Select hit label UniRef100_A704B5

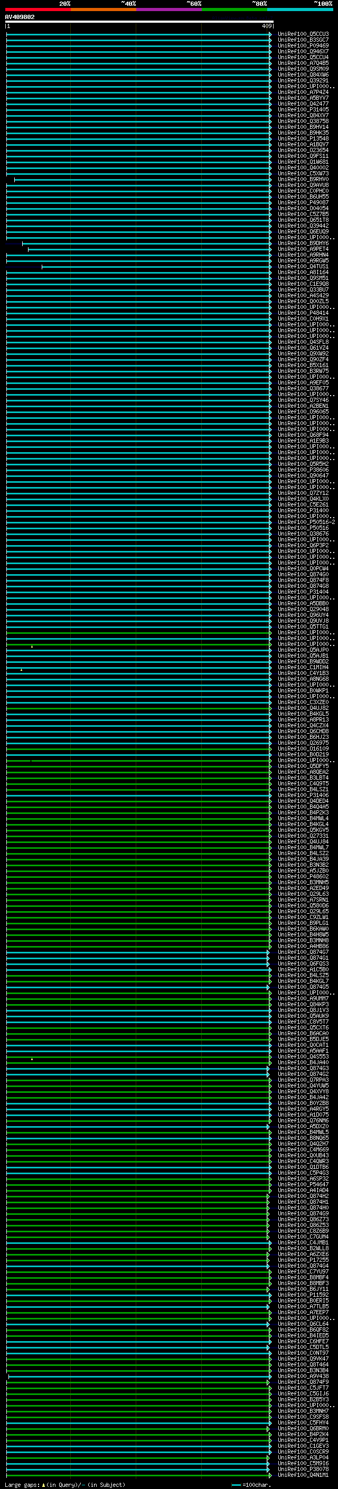[x=303, y=63]
